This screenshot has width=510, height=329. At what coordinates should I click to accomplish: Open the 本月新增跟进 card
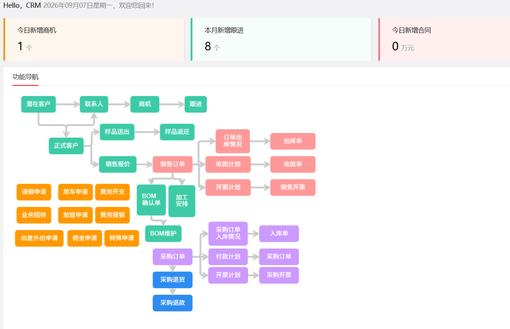281,39
